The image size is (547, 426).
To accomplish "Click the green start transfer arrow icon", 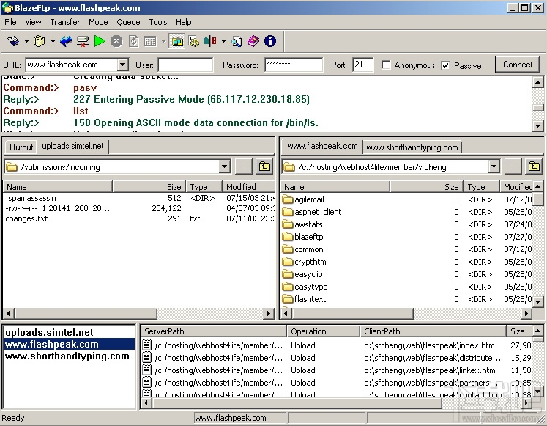I will pos(100,42).
